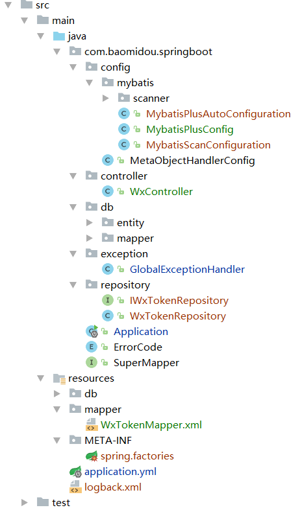Viewport: 298px width, 510px height.
Task: Click the spring.factories Spring leaf icon
Action: point(92,456)
